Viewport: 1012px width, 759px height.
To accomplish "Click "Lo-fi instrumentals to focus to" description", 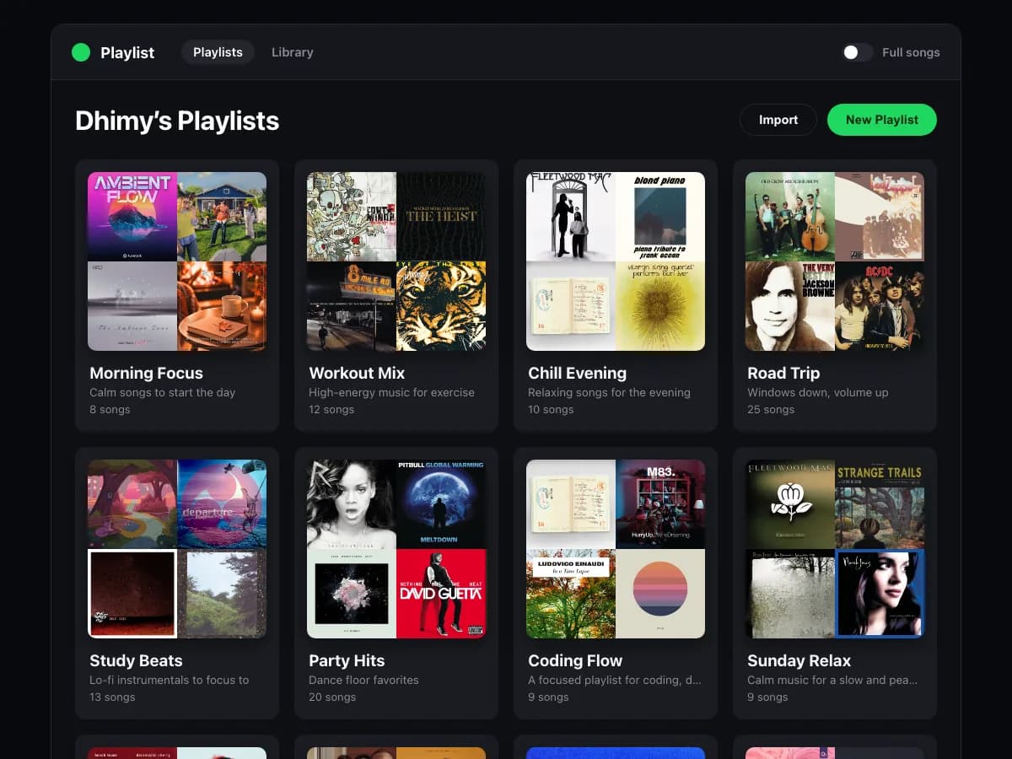I will click(169, 680).
